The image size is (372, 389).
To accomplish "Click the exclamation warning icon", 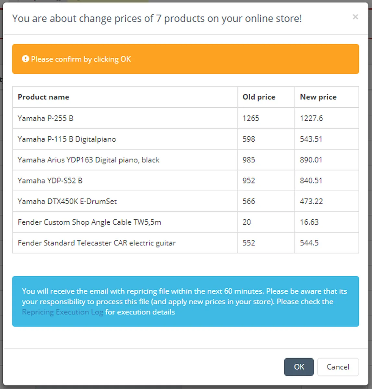I will click(x=26, y=59).
